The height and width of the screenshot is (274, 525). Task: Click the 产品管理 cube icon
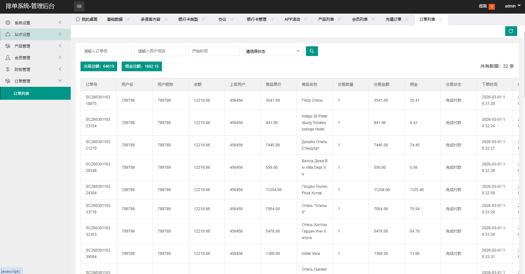[x=8, y=46]
